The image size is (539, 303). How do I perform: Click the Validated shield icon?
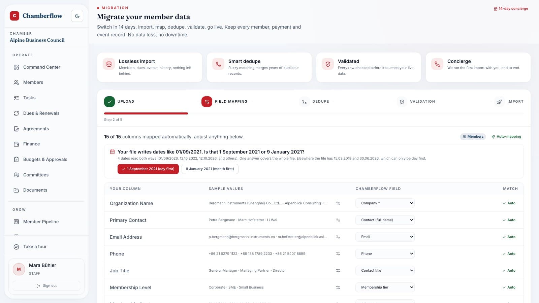[x=328, y=64]
